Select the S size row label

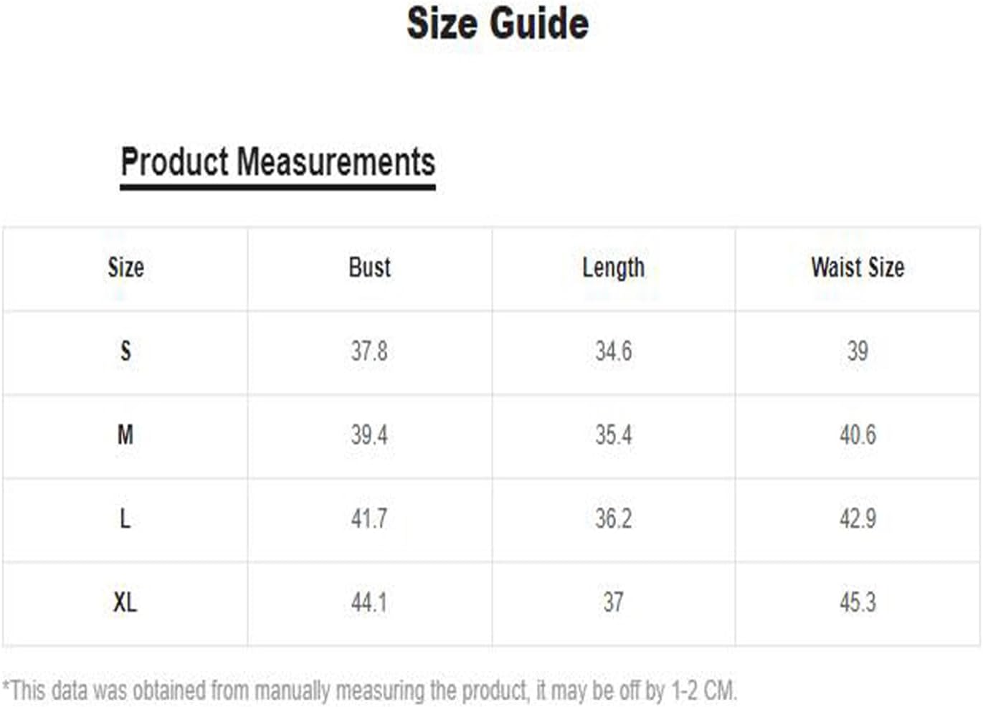[x=125, y=351]
